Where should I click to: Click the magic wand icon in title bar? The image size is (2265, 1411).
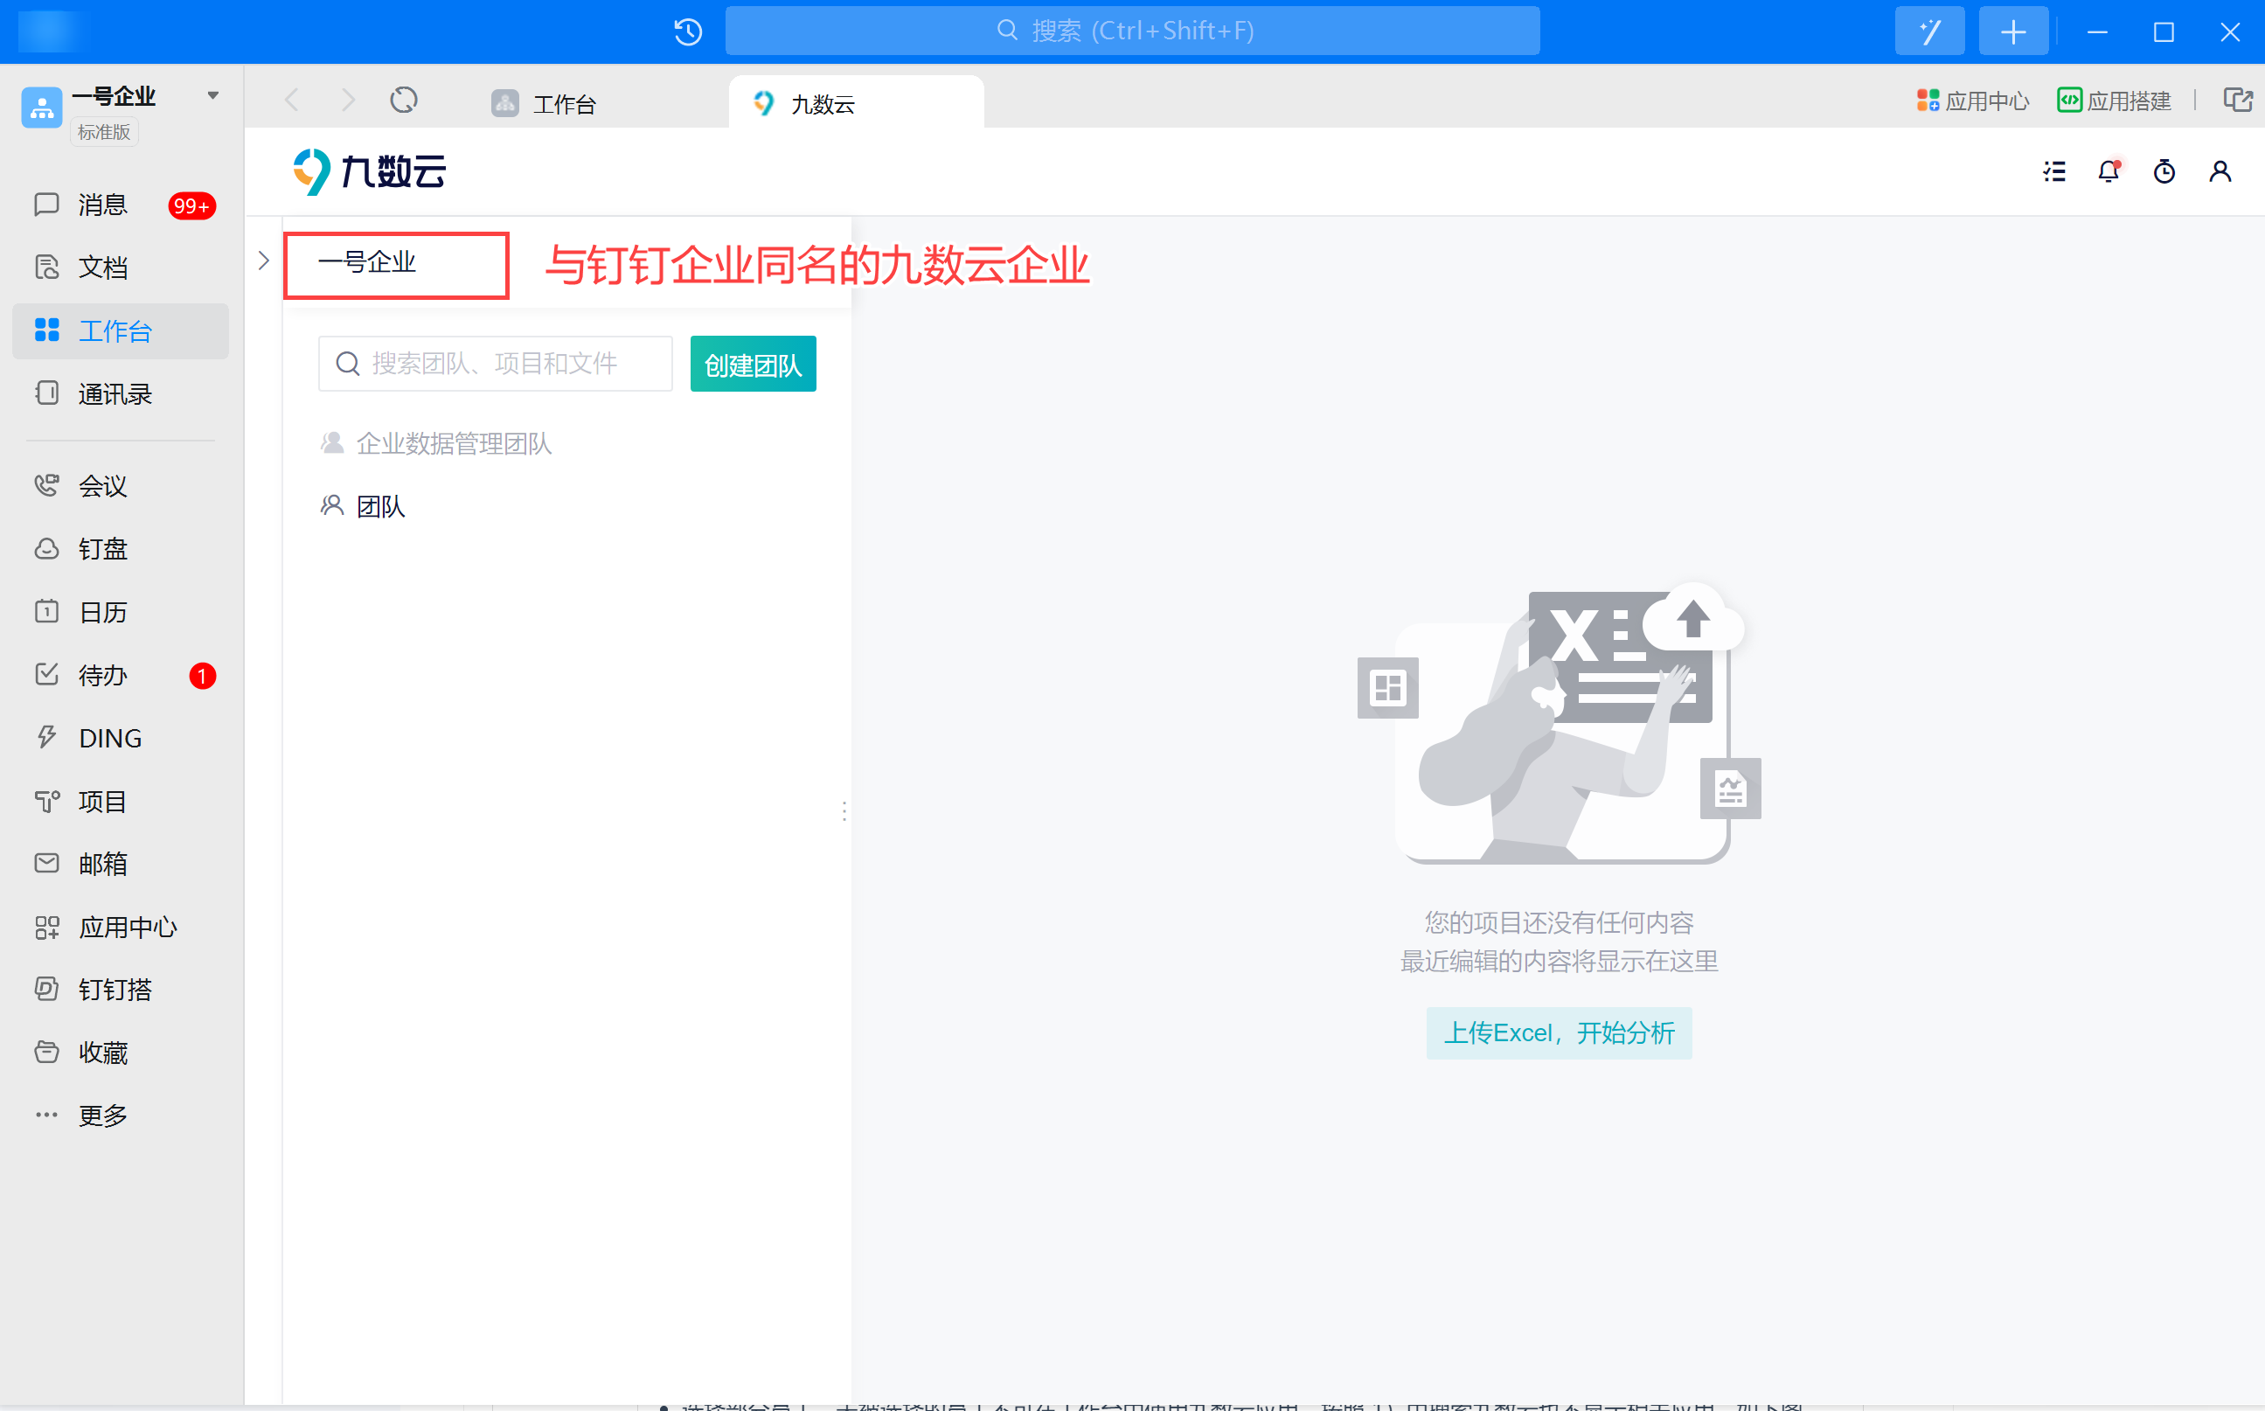(x=1929, y=31)
